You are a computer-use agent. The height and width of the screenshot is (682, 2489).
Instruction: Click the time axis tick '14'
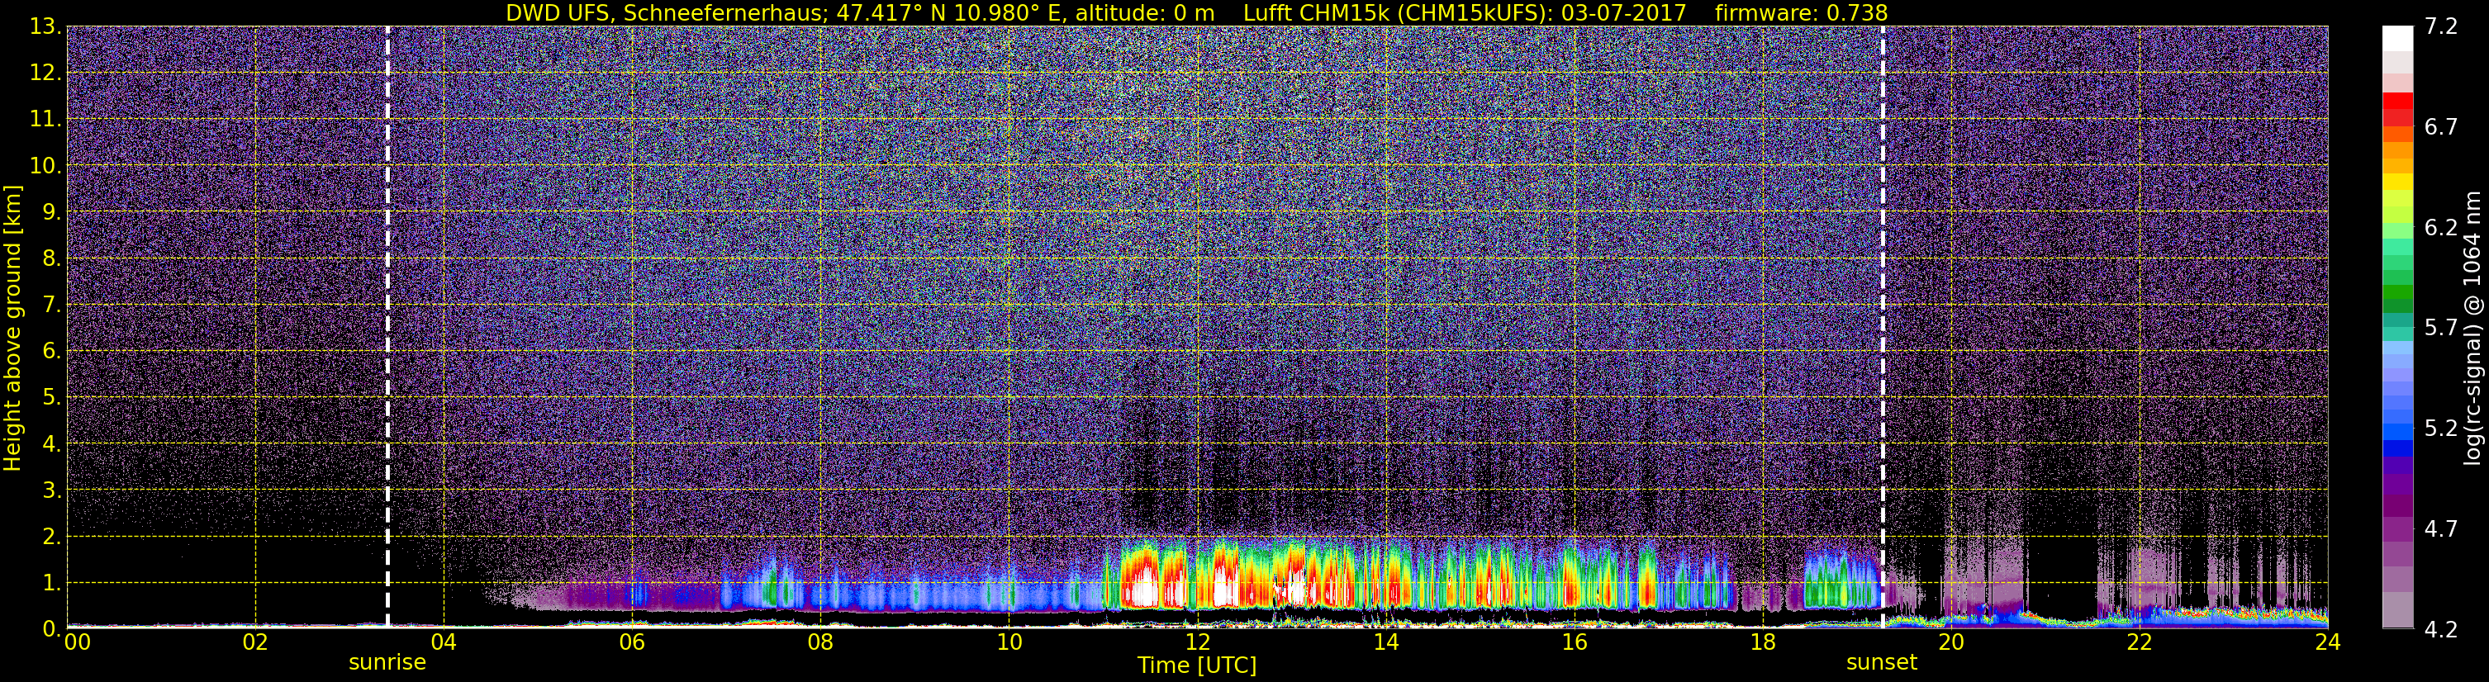1385,642
